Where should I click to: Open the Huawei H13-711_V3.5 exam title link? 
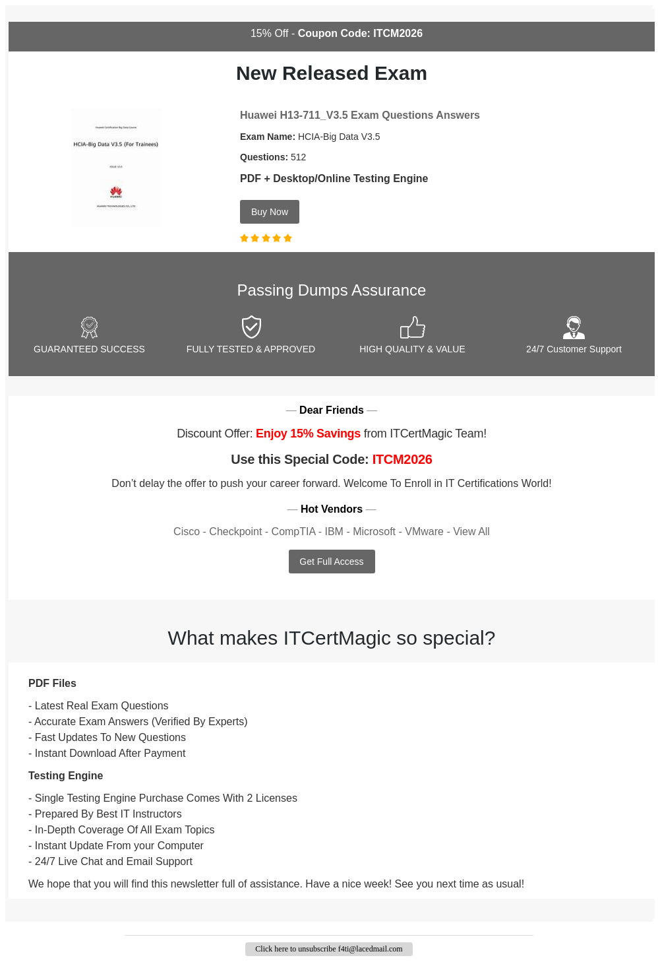click(x=359, y=115)
